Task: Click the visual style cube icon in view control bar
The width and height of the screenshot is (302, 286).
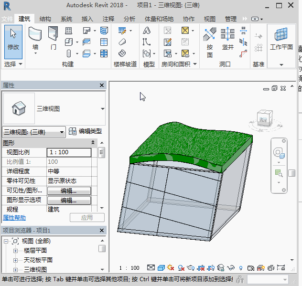Action: [161, 268]
